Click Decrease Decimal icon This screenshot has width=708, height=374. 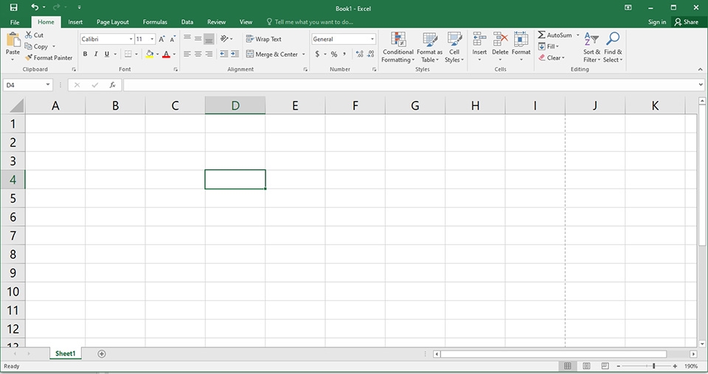[371, 54]
